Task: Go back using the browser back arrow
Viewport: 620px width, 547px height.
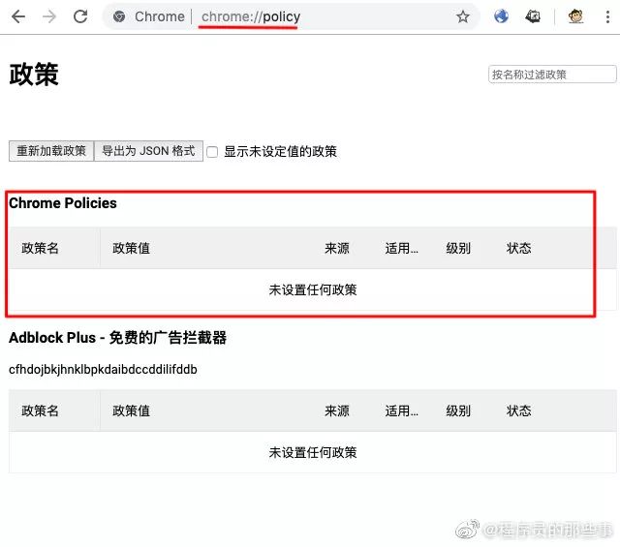Action: 18,16
